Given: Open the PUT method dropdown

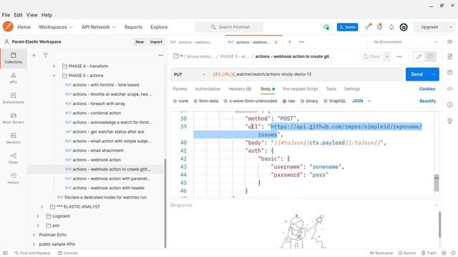Looking at the screenshot, I should coord(189,74).
